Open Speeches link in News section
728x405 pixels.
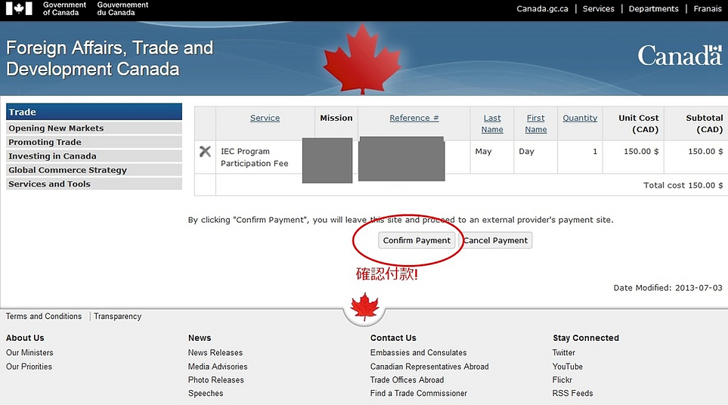pyautogui.click(x=206, y=394)
